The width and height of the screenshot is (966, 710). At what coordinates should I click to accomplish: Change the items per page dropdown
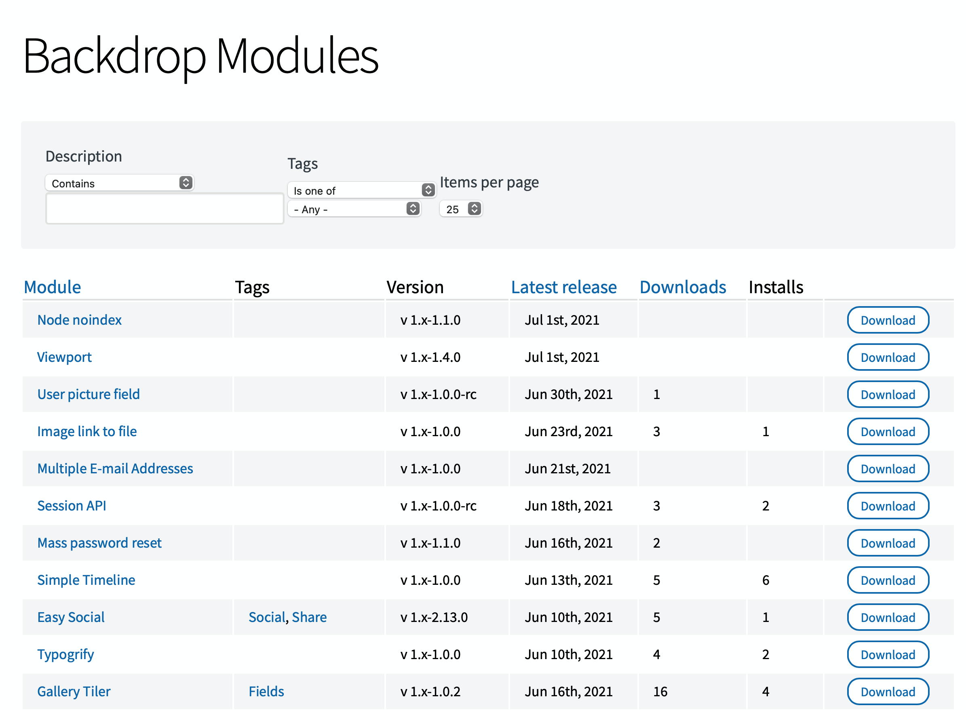point(460,209)
